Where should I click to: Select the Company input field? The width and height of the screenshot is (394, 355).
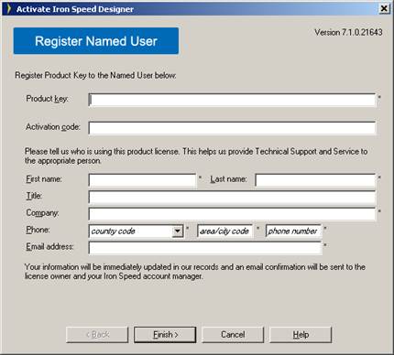(232, 214)
